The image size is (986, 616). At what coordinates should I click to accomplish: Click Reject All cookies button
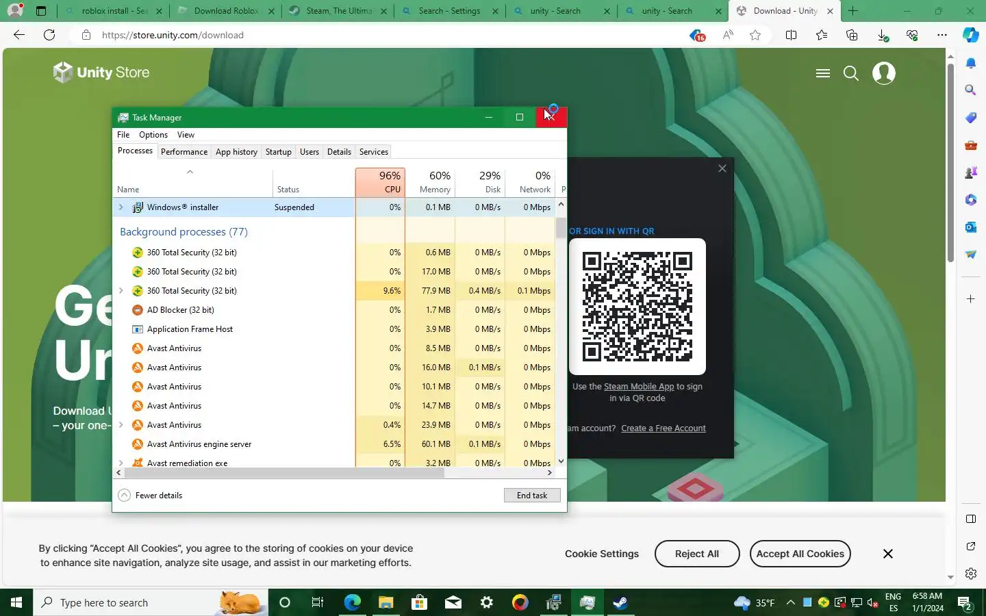pos(697,554)
